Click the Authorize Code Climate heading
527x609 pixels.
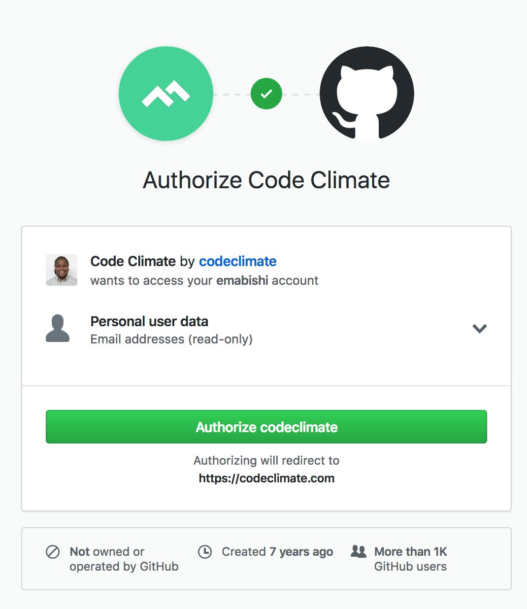coord(266,180)
